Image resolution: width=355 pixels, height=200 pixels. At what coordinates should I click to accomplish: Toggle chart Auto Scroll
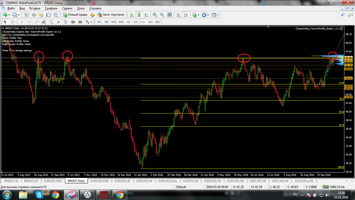point(178,15)
